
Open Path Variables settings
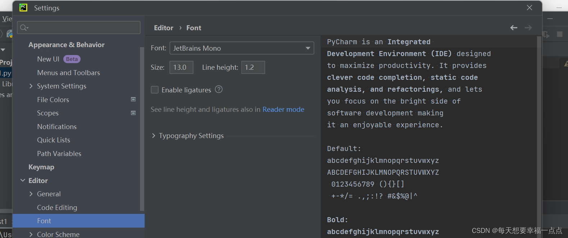(x=59, y=154)
